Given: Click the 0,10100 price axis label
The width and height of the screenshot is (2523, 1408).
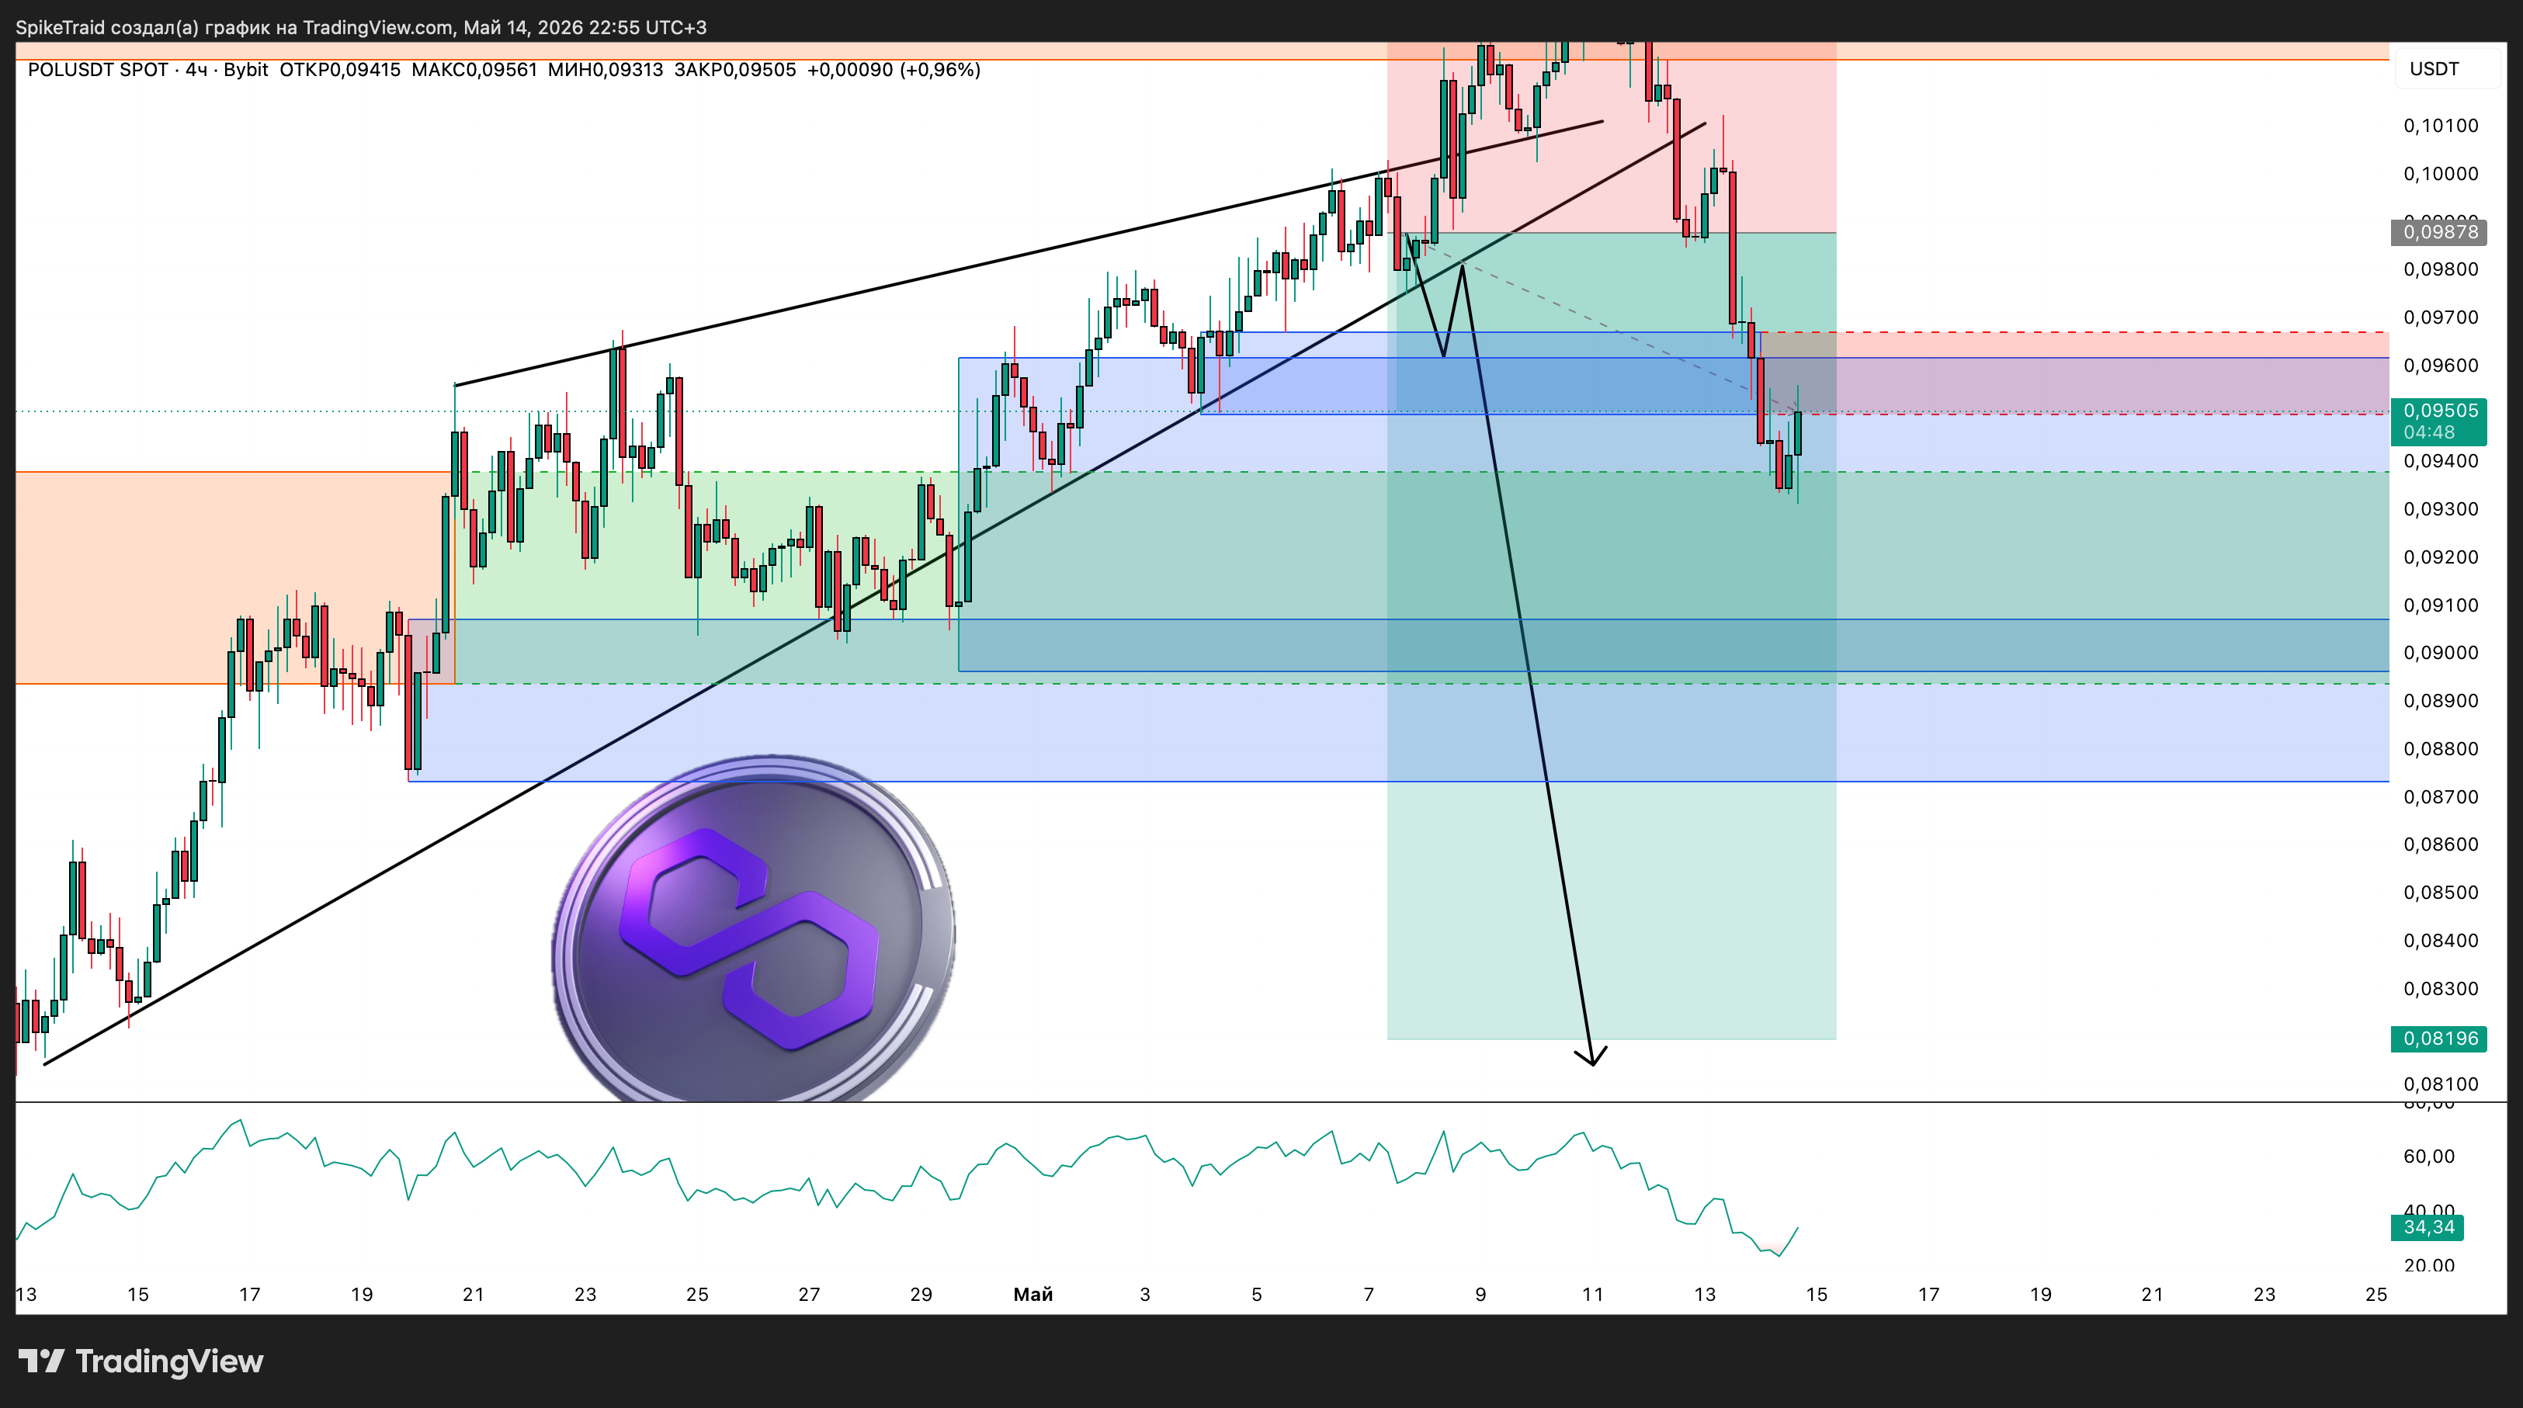Looking at the screenshot, I should click(x=2441, y=125).
